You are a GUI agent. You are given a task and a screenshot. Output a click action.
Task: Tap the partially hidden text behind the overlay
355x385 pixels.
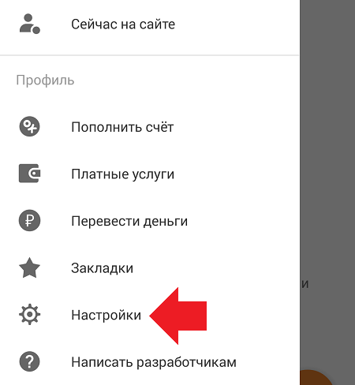[x=305, y=284]
